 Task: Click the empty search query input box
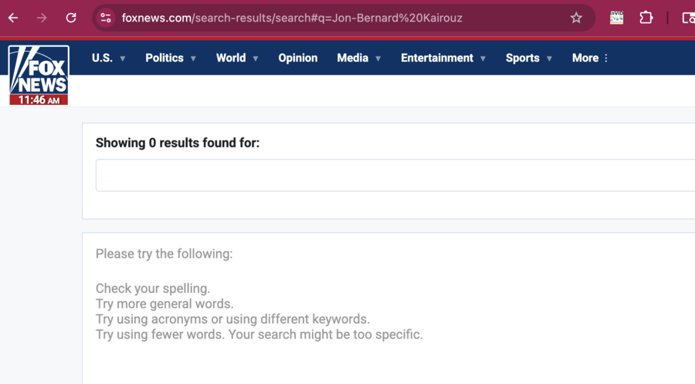click(x=394, y=175)
